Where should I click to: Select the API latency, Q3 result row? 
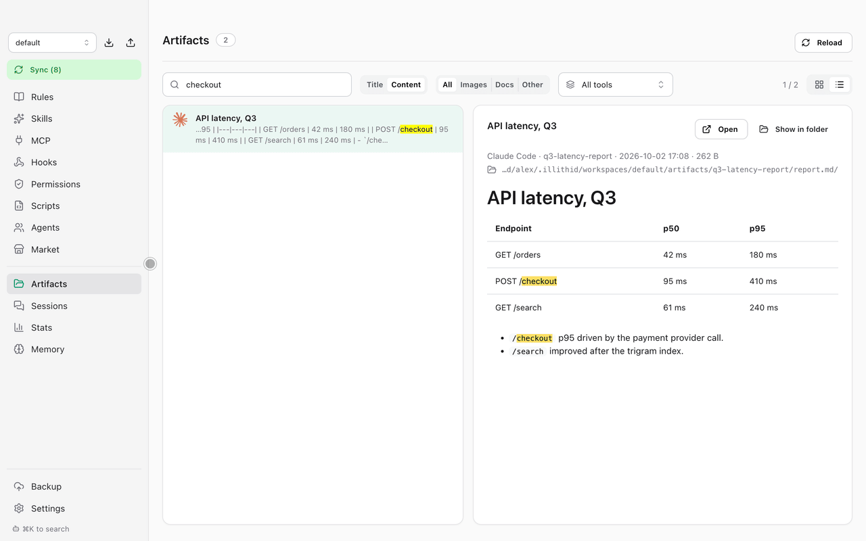click(x=313, y=128)
